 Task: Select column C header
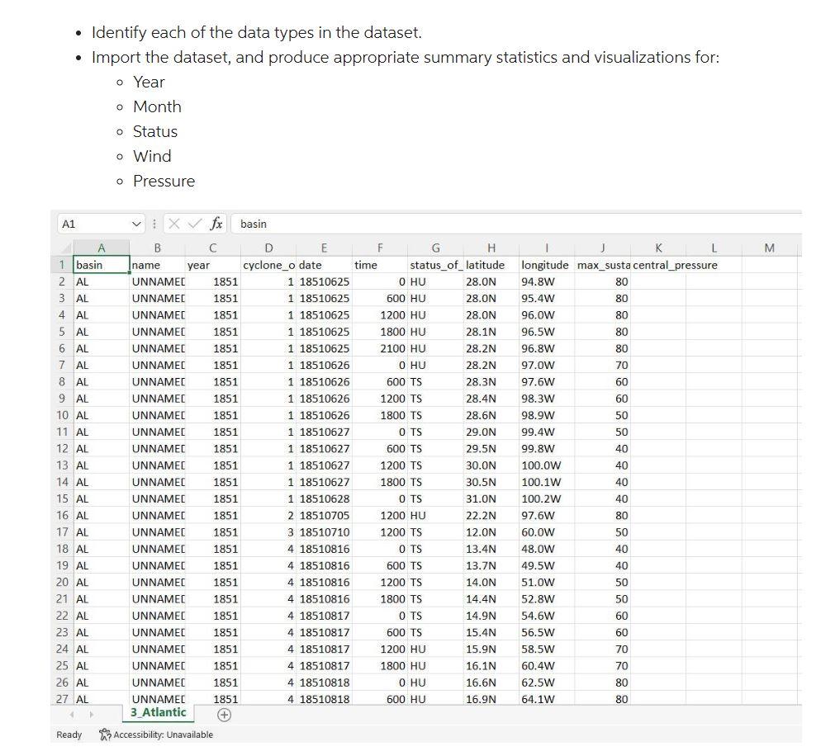tap(212, 248)
